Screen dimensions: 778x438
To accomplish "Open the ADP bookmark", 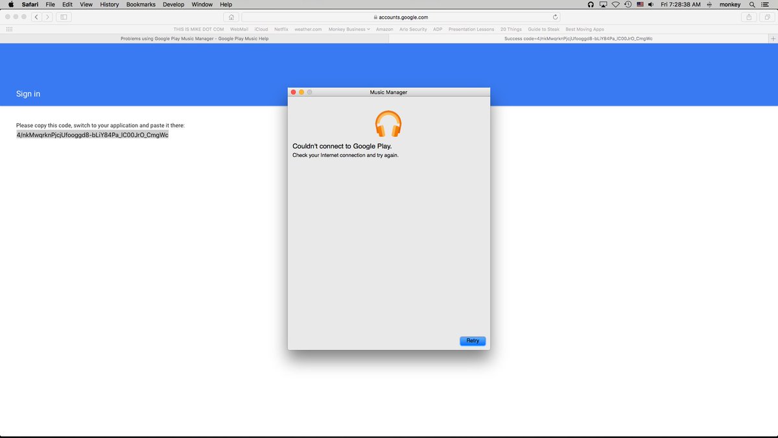I will (x=438, y=29).
